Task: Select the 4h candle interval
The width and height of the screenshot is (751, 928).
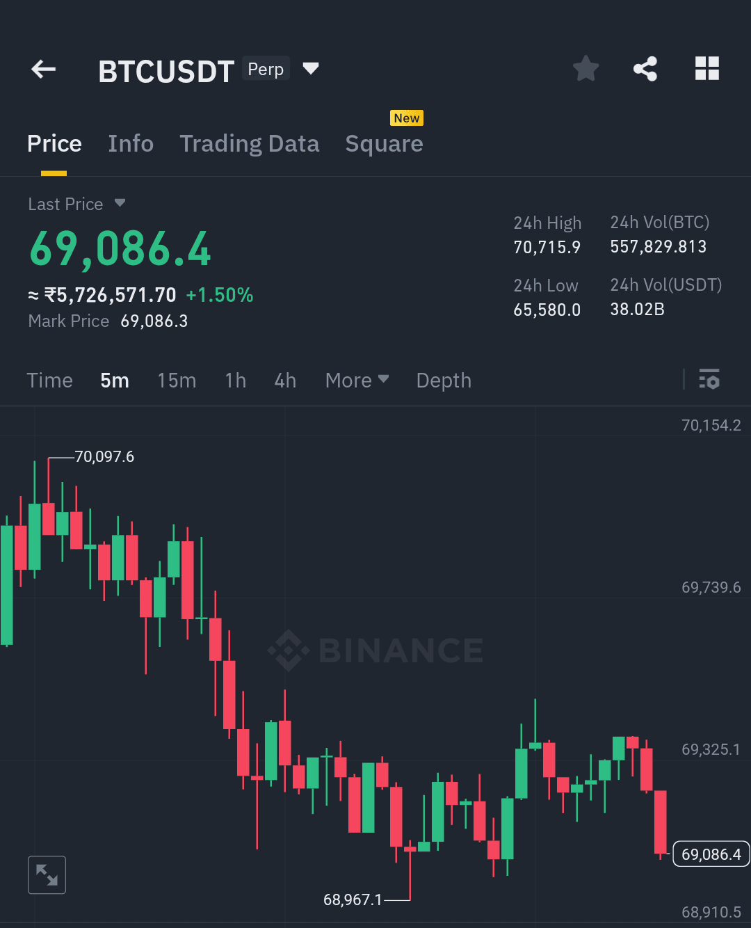Action: (284, 380)
